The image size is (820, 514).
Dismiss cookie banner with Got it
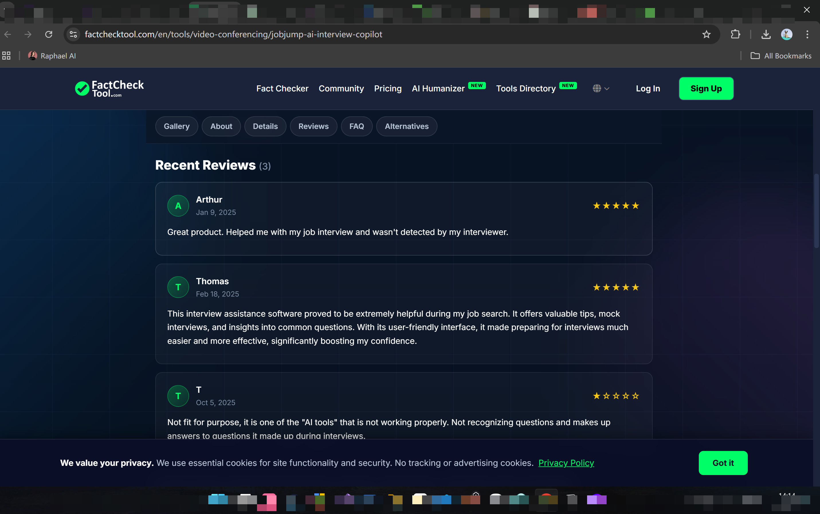[723, 463]
